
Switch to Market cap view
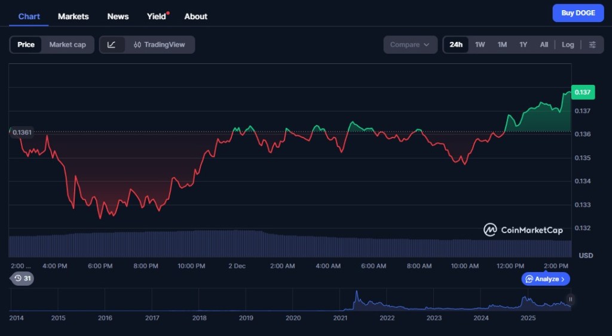tap(68, 44)
